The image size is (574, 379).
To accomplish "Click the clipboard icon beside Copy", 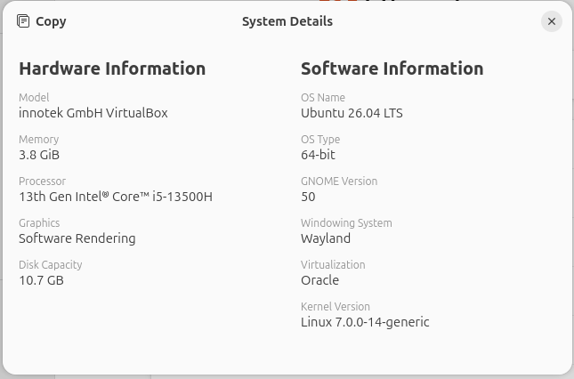I will point(24,21).
